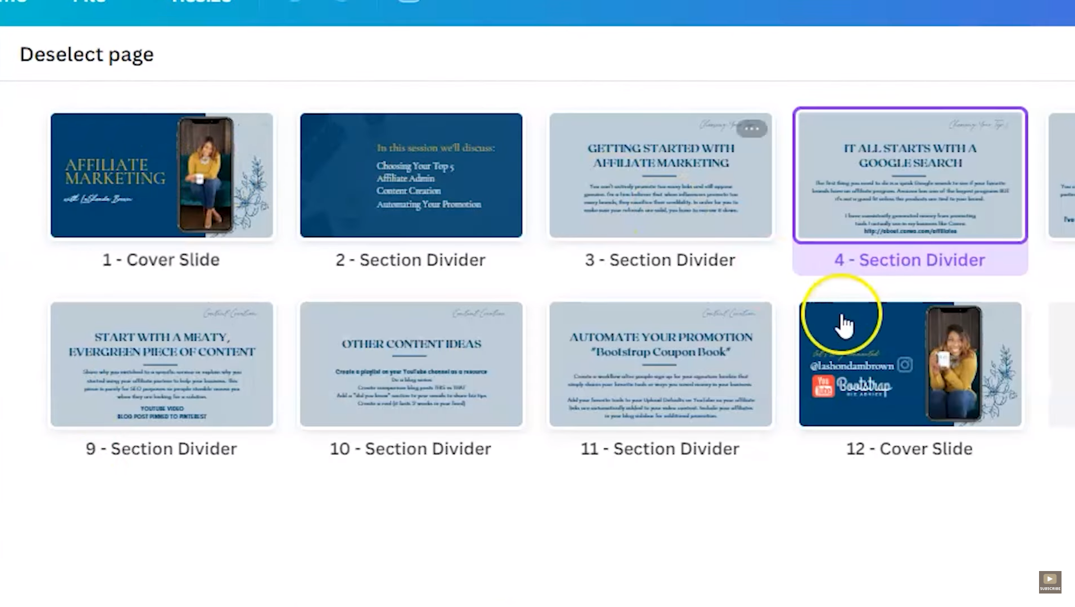Click the '12 - Cover Slide' caption text
The width and height of the screenshot is (1075, 607).
[909, 449]
